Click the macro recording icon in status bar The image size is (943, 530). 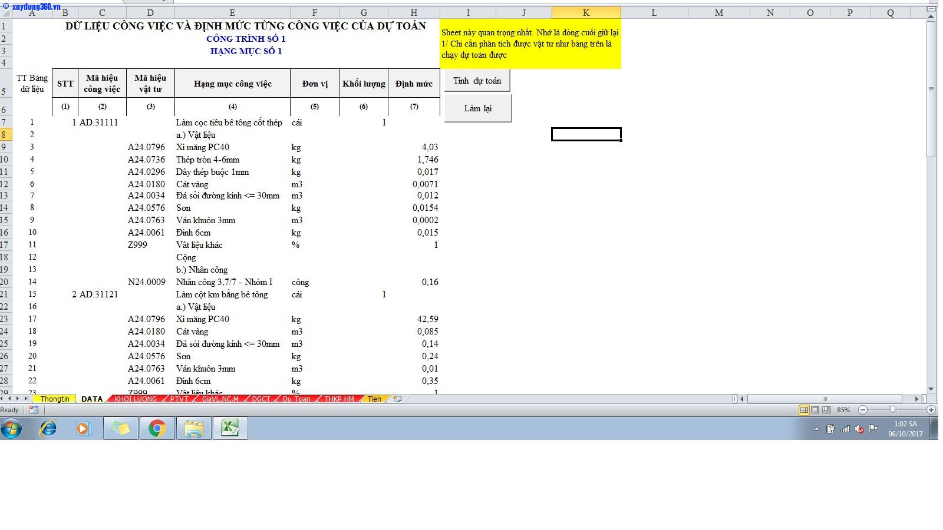tap(34, 410)
